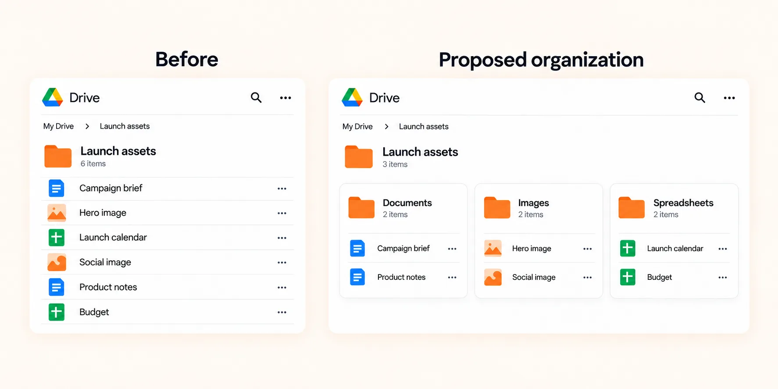This screenshot has width=778, height=389.
Task: Click the Spreadsheets folder icon
Action: (632, 207)
